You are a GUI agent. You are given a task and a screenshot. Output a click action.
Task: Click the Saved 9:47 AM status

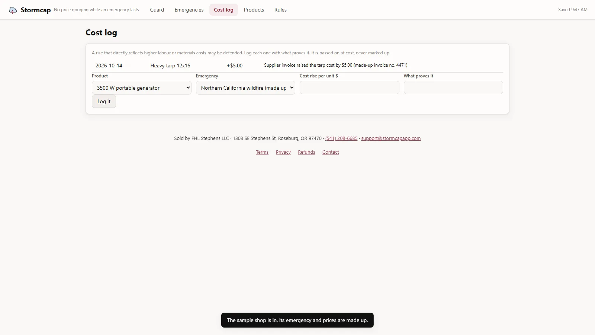pos(573,10)
